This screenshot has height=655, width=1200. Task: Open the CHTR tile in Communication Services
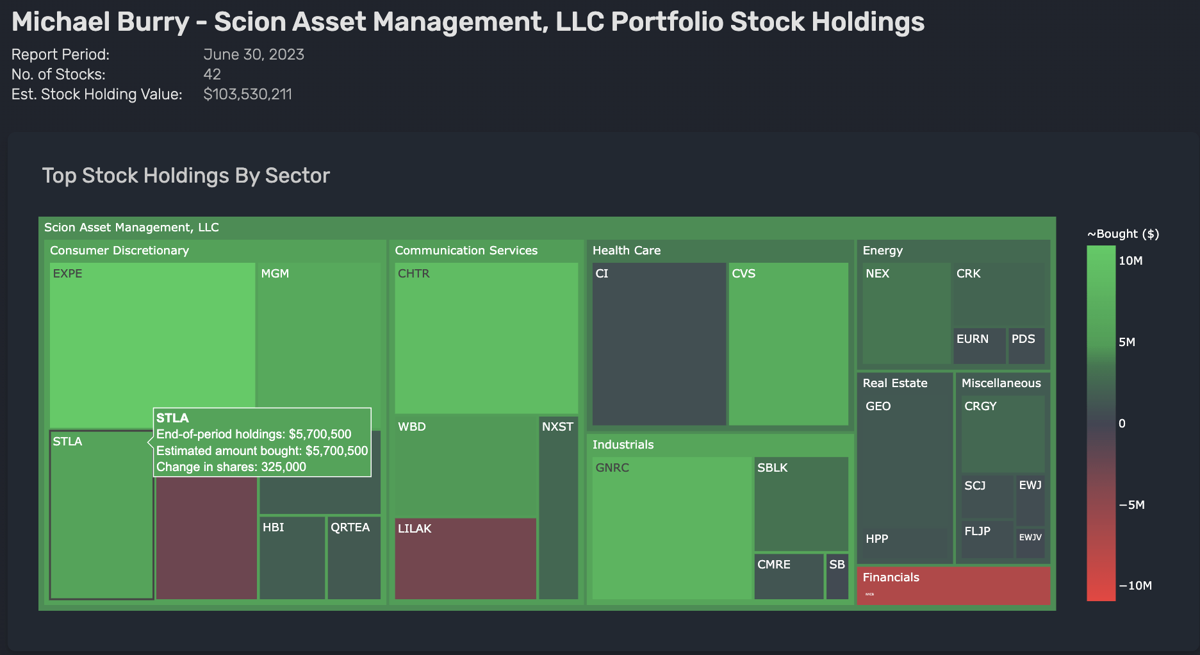486,338
